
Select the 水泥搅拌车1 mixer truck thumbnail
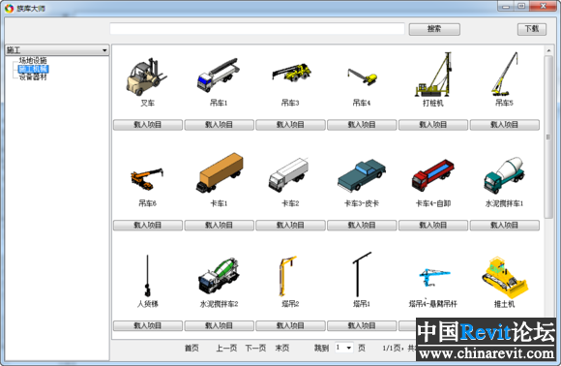click(x=504, y=174)
